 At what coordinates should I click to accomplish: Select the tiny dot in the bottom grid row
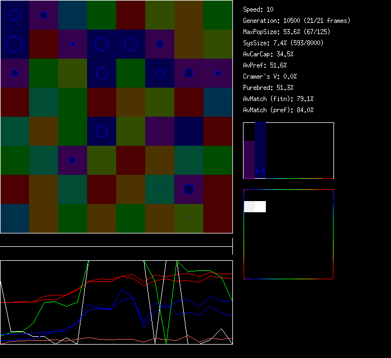point(189,218)
